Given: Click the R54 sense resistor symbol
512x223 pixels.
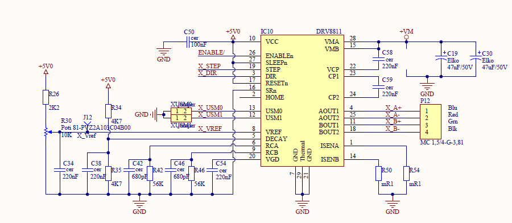Looking at the screenshot, I should point(406,174).
